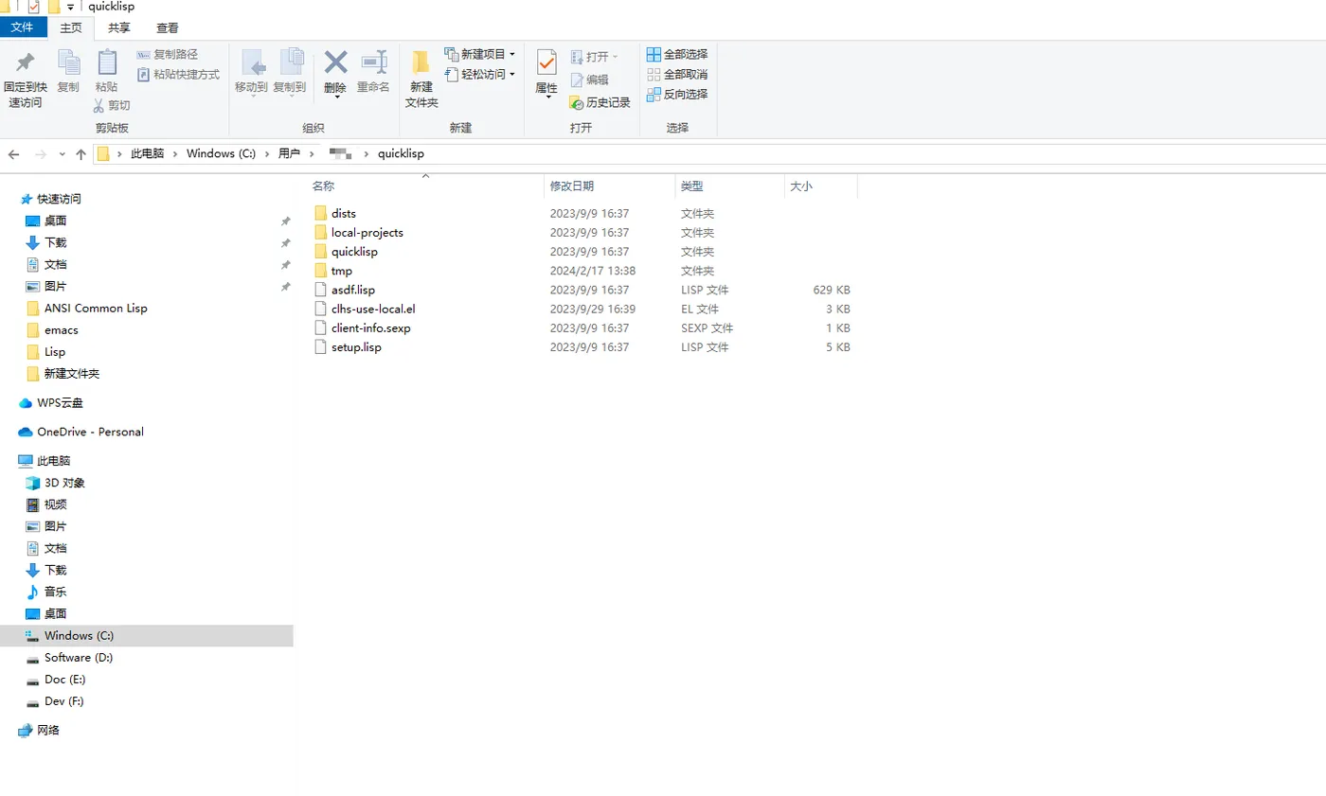This screenshot has height=796, width=1326.
Task: Click 全部取消 select none
Action: [x=677, y=74]
